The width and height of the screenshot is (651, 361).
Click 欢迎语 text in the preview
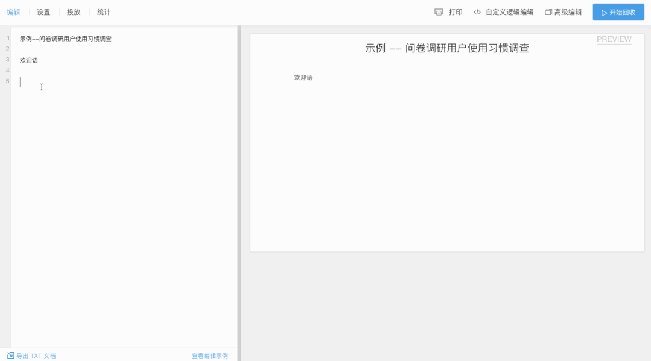(x=303, y=78)
